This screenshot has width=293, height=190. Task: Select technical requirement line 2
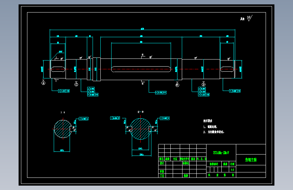click(214, 132)
